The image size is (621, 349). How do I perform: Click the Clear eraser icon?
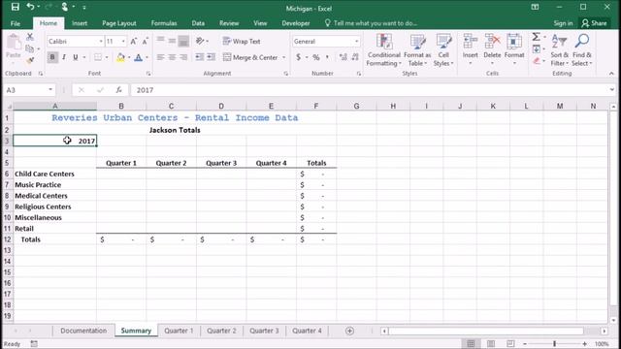(537, 61)
